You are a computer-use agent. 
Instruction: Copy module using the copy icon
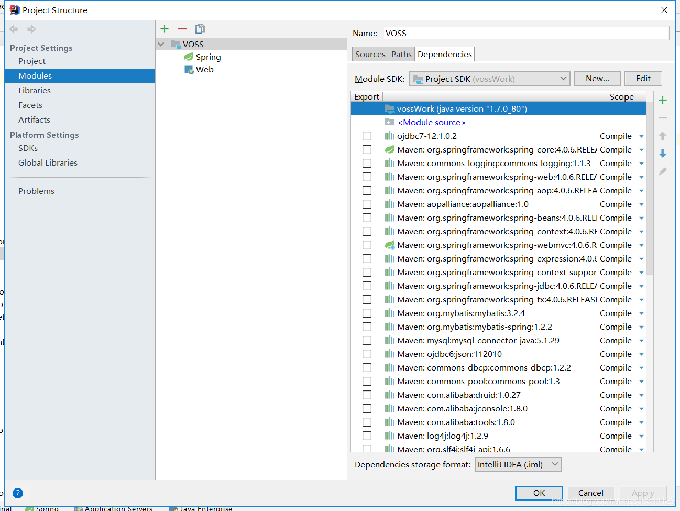(x=200, y=29)
